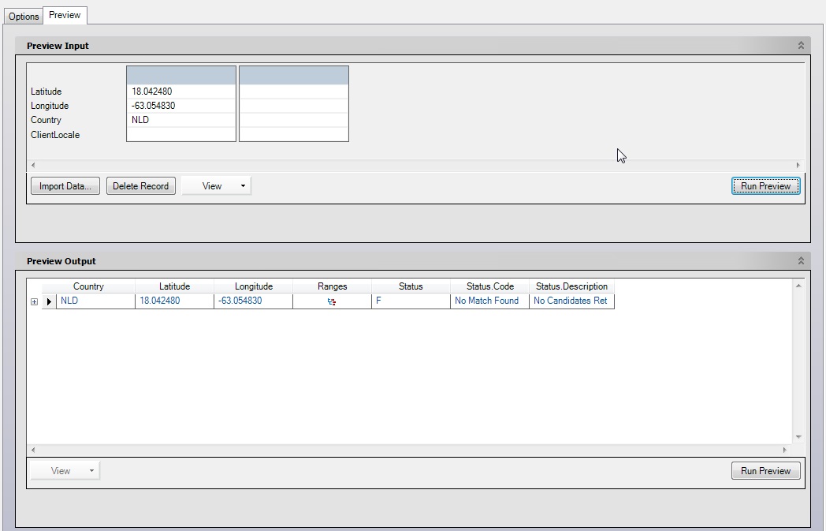Switch to the Preview tab
Image resolution: width=826 pixels, height=531 pixels.
(64, 14)
